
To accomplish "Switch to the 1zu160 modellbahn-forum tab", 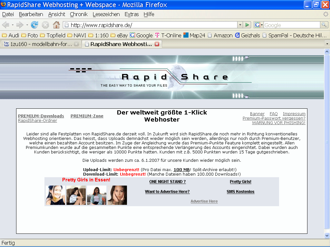I will pos(41,44).
